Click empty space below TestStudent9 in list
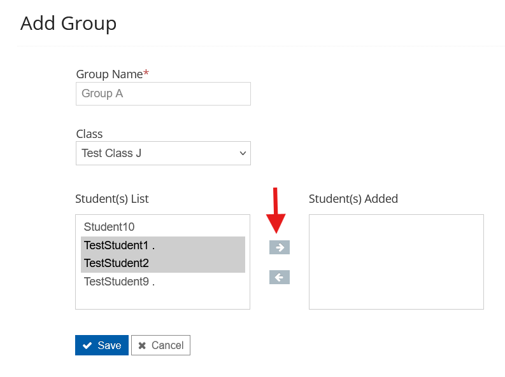 pyautogui.click(x=162, y=299)
